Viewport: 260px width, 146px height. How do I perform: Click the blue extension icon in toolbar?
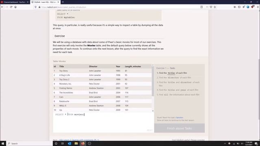pyautogui.click(x=248, y=7)
